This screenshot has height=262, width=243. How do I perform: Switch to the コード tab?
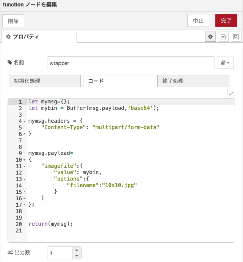click(119, 81)
